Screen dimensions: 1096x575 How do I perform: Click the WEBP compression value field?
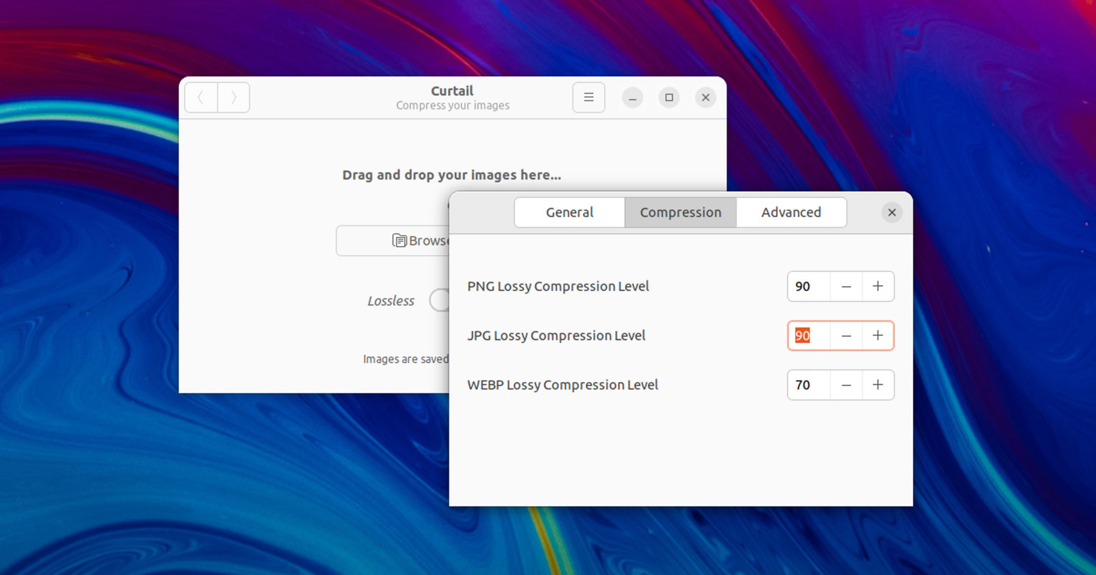click(809, 385)
